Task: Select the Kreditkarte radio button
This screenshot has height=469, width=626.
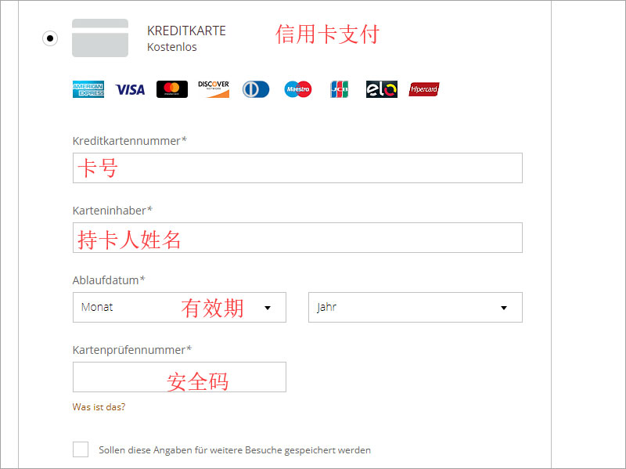Action: [50, 38]
